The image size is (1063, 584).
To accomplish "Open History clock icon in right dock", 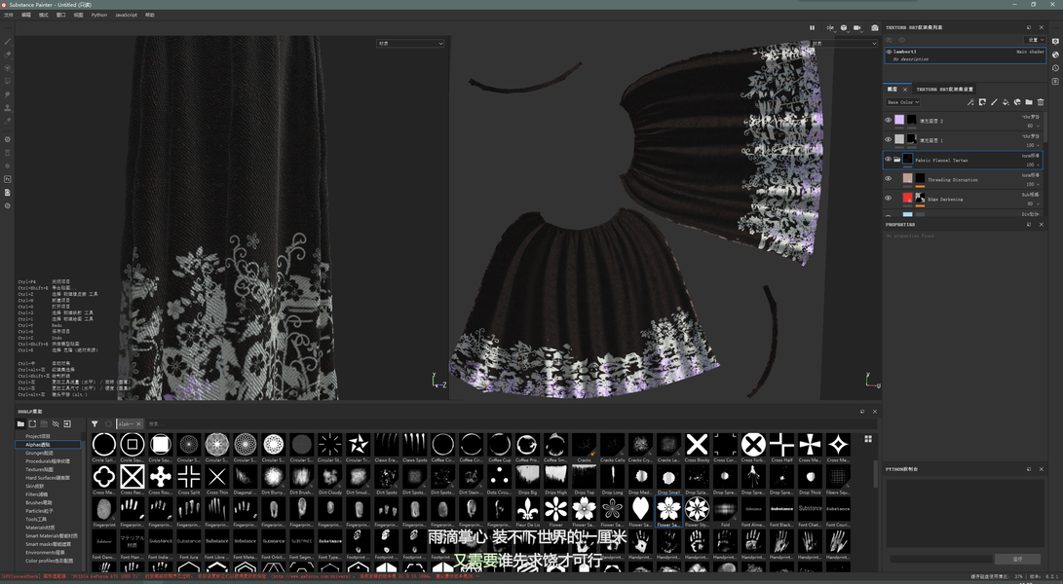I will pos(1055,68).
